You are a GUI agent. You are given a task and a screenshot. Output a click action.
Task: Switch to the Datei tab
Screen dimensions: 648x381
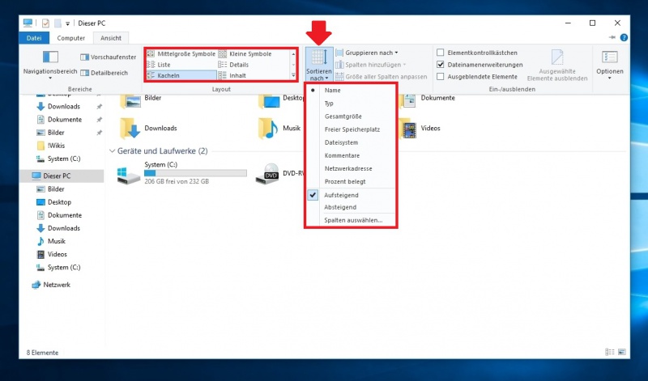tap(34, 38)
